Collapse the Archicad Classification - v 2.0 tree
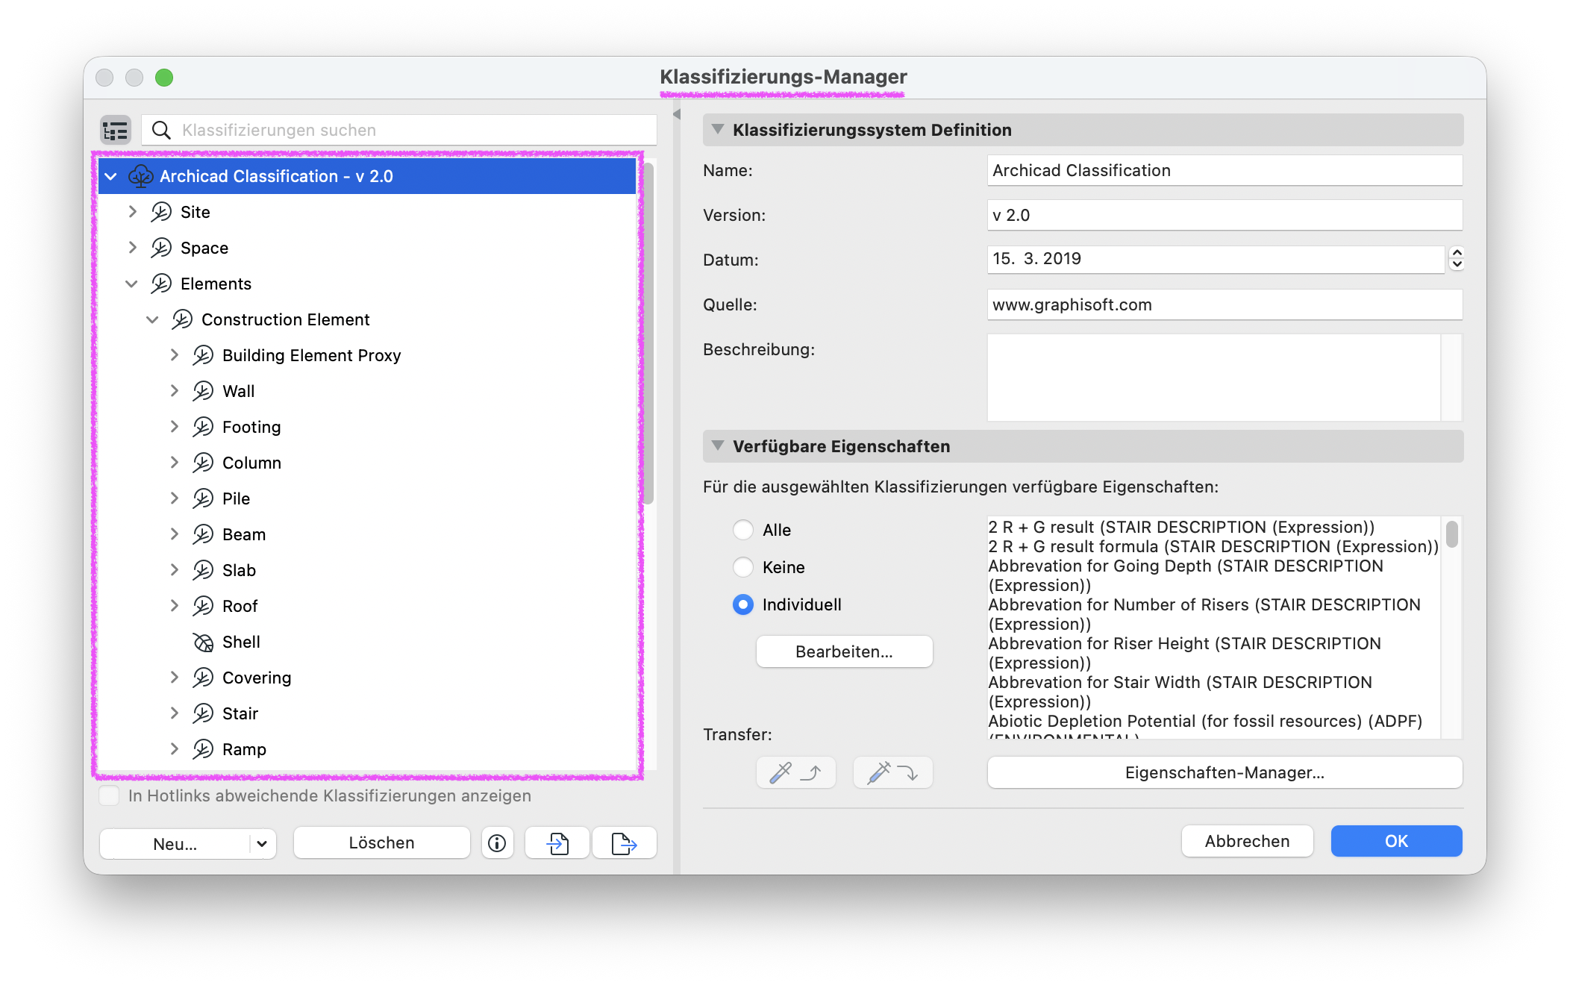This screenshot has width=1570, height=985. pyautogui.click(x=111, y=176)
